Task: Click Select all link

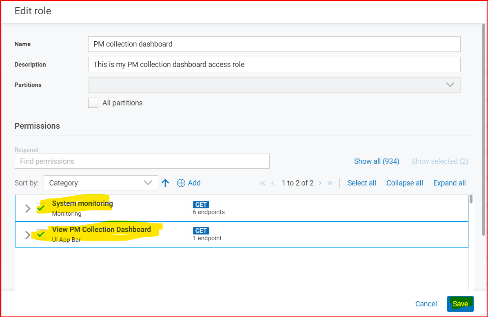Action: [x=362, y=183]
